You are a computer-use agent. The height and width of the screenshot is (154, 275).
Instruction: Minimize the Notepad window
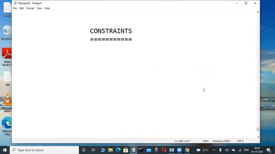237,3
